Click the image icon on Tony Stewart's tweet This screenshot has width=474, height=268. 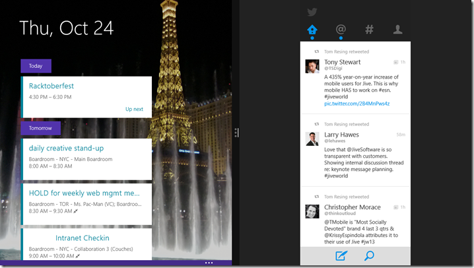[x=395, y=62]
